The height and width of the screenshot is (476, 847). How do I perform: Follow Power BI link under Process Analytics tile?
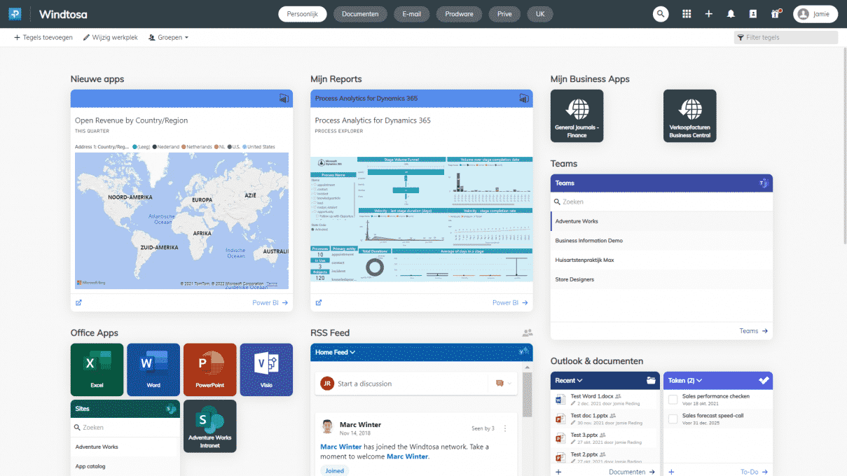(x=510, y=303)
